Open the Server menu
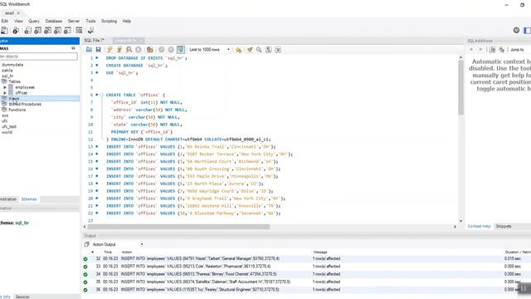 (x=74, y=21)
